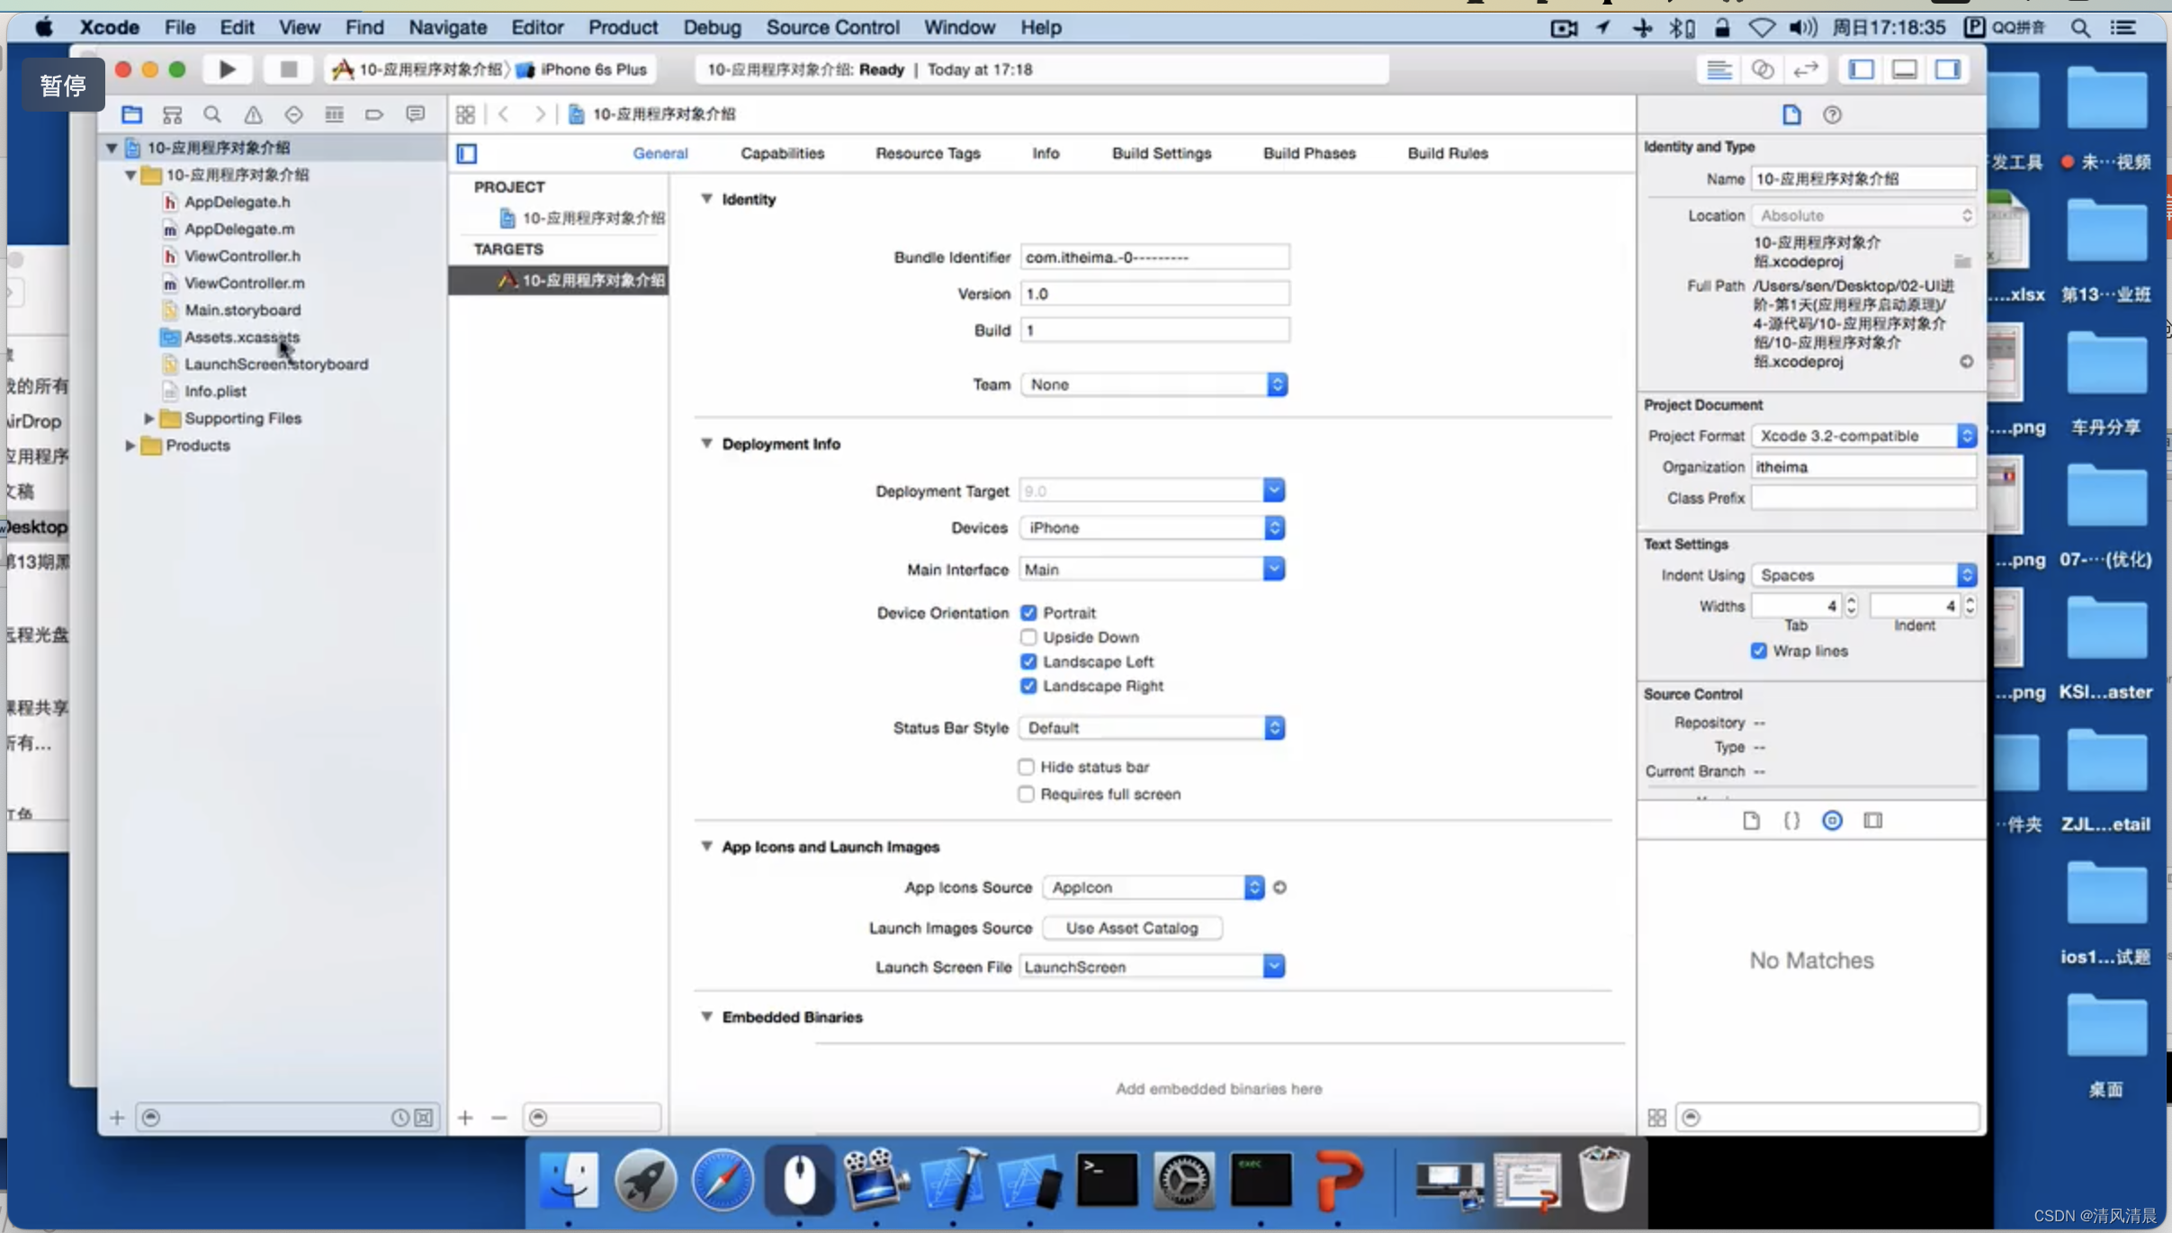The height and width of the screenshot is (1233, 2172).
Task: Click the Build Settings tab
Action: pos(1162,152)
